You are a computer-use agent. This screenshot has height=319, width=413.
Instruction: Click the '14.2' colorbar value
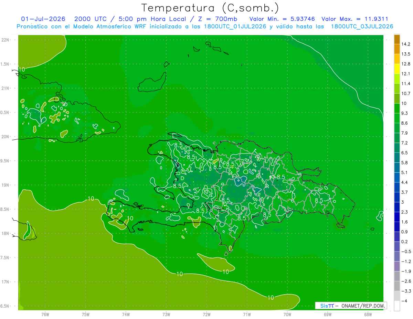click(x=405, y=44)
